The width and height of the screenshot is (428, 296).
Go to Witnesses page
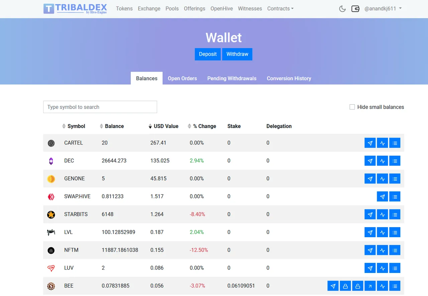250,9
